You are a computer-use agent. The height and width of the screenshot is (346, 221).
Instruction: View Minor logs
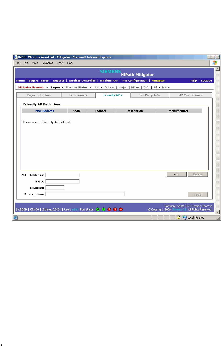click(x=135, y=87)
